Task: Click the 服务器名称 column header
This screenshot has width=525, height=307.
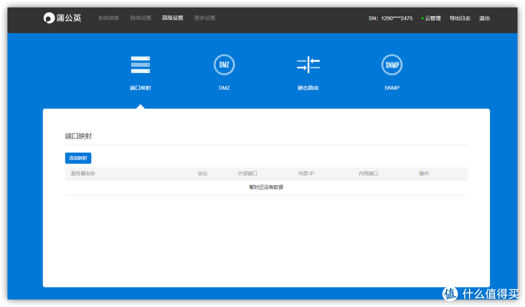Action: (83, 173)
